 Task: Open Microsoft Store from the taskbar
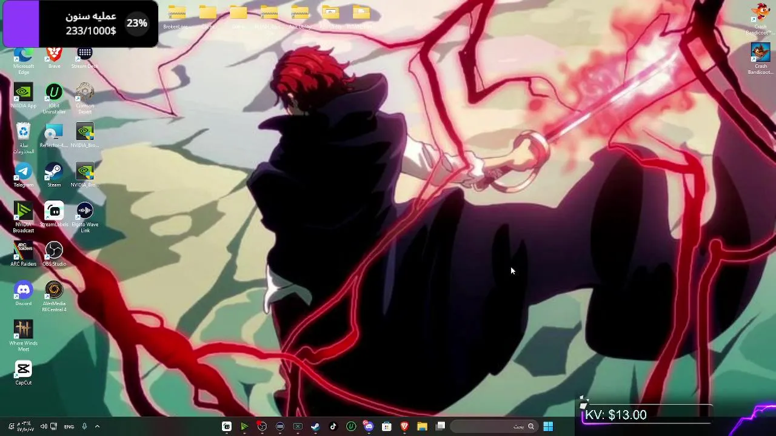click(387, 426)
